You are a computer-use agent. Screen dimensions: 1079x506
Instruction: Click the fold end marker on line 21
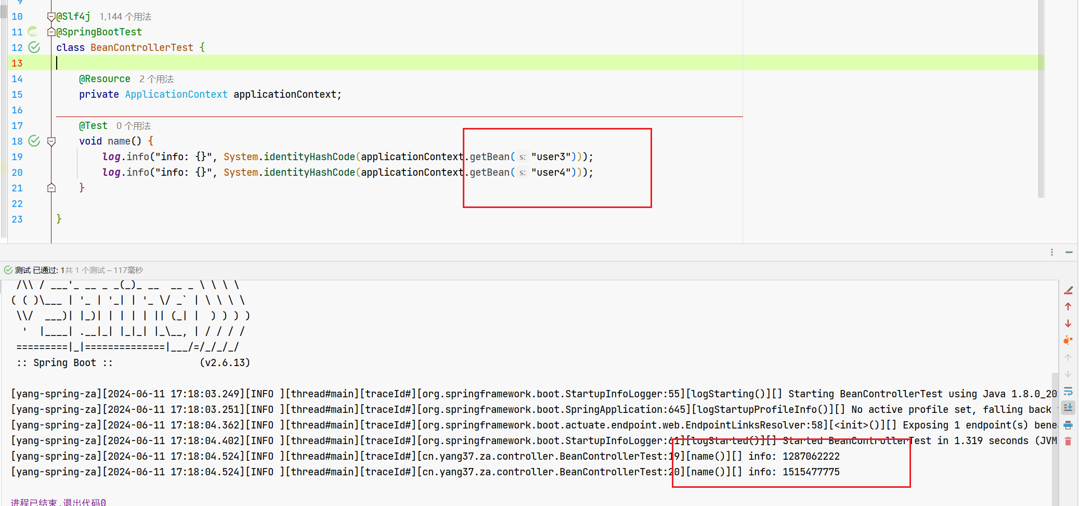pos(51,188)
